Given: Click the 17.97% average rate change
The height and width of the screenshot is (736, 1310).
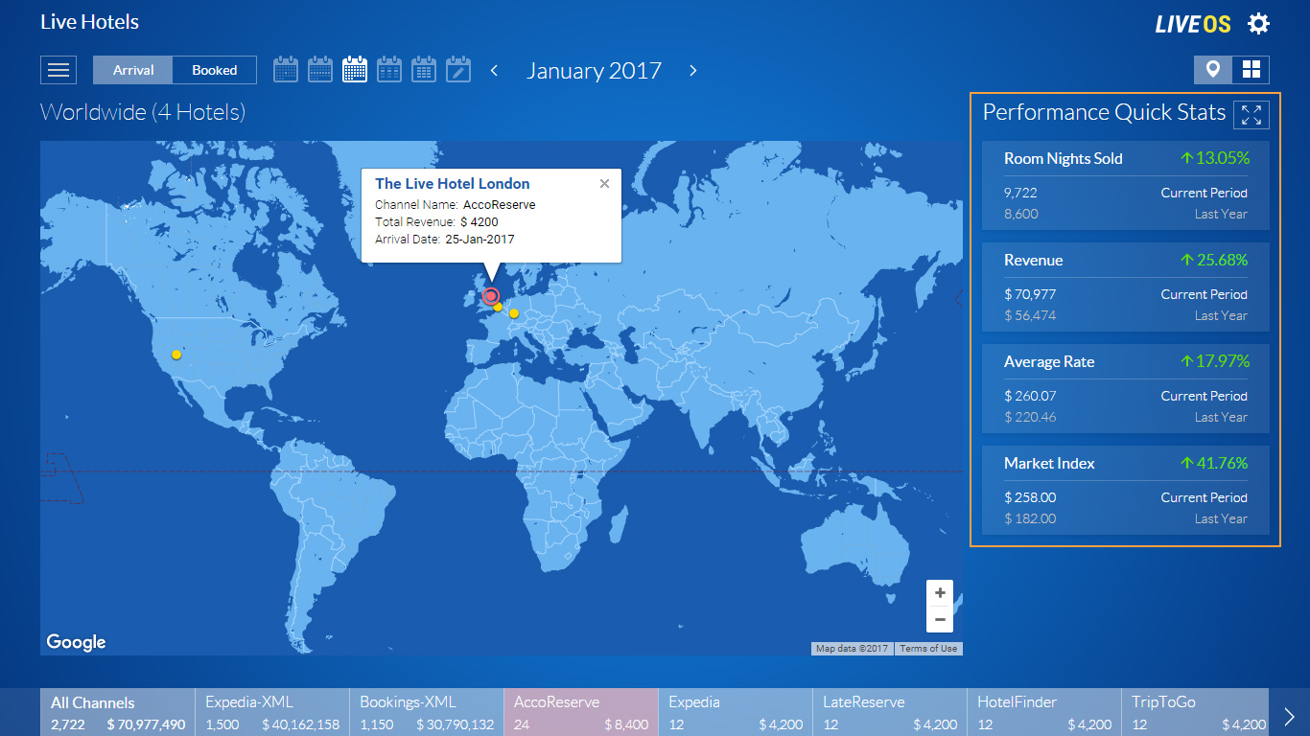Looking at the screenshot, I should coord(1215,361).
